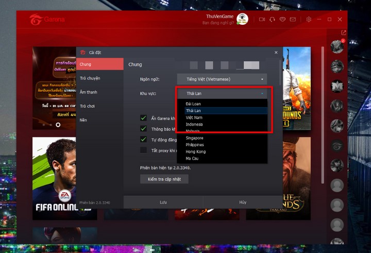Click the ThuVienGame profile avatar
Screen dimensions: 371x253
(x=242, y=19)
